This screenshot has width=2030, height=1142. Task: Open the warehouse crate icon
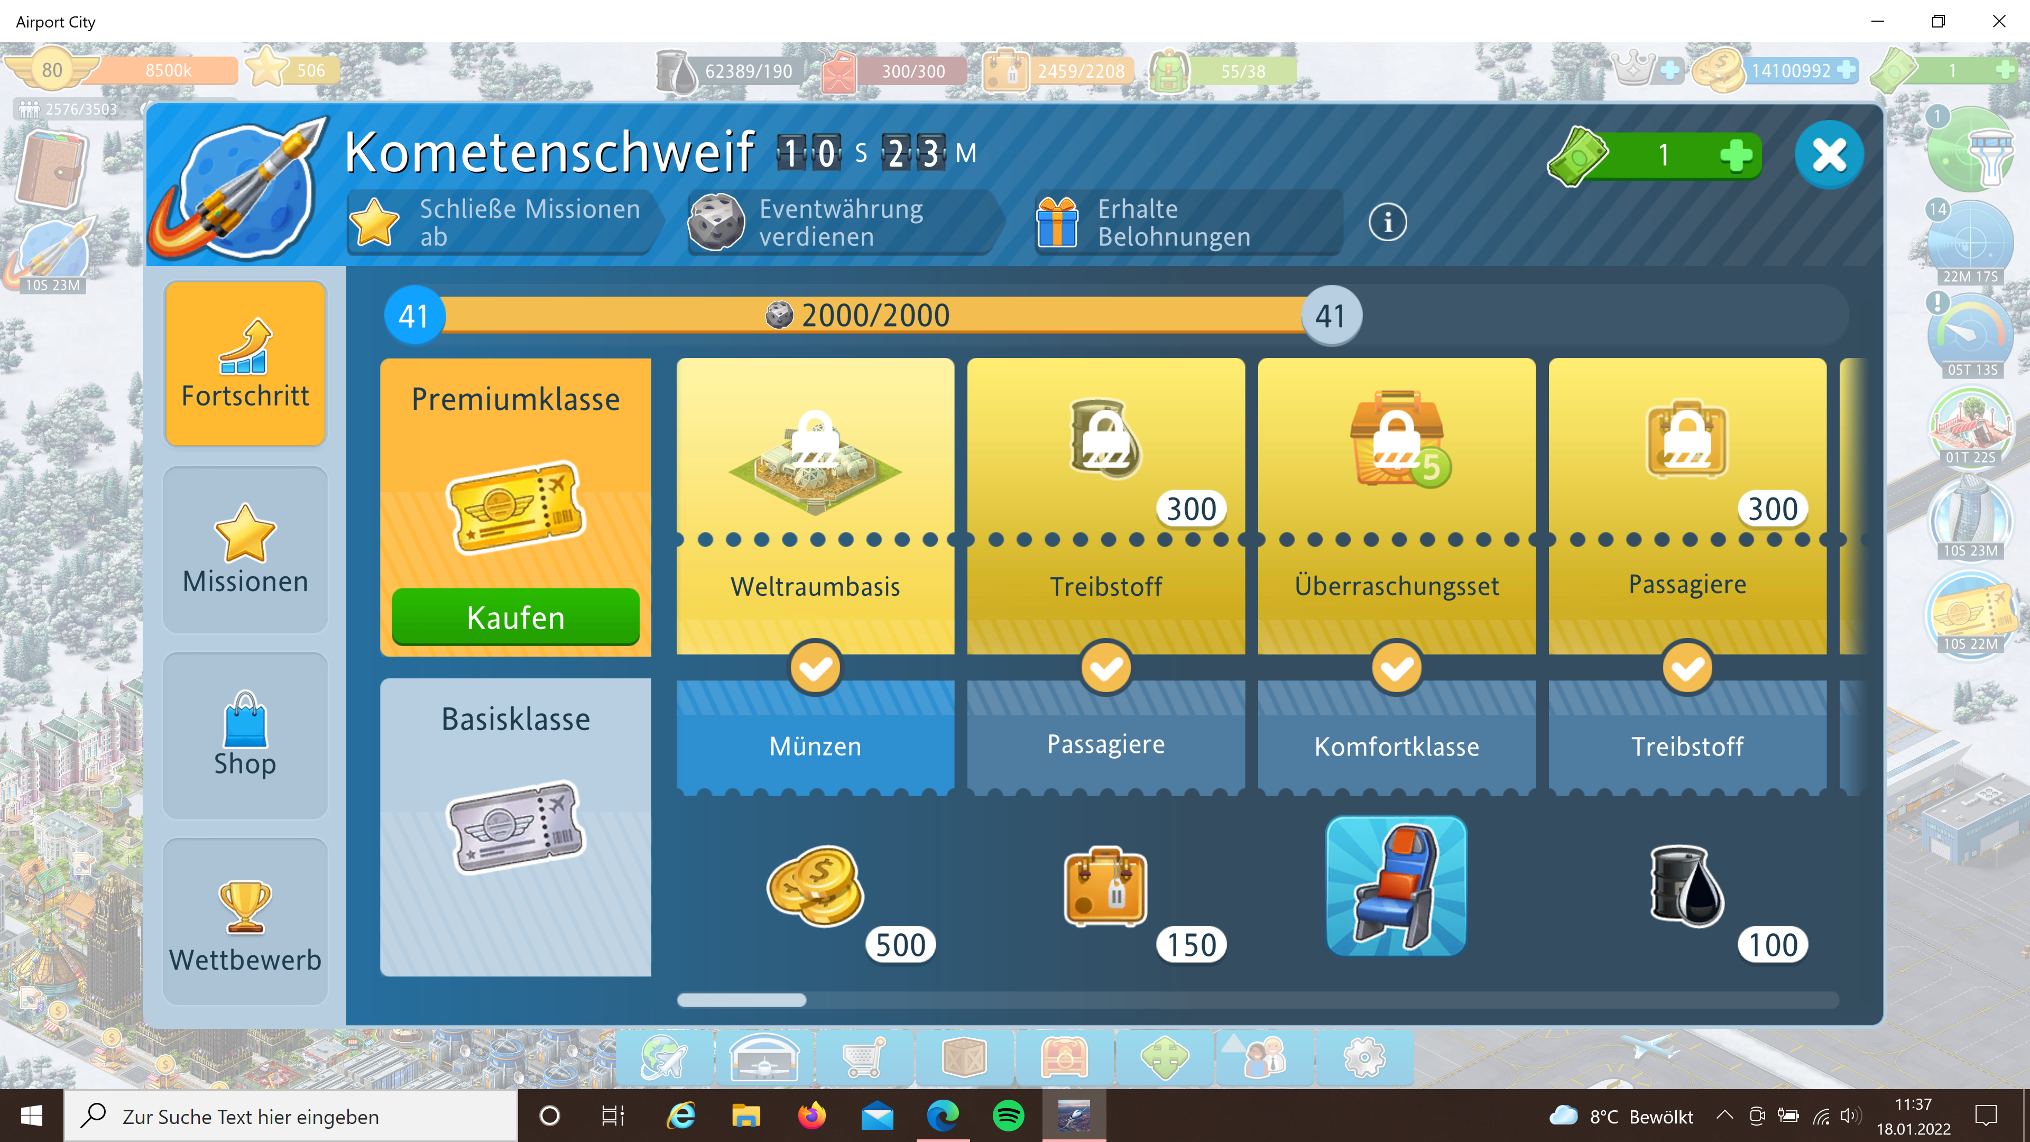click(964, 1057)
